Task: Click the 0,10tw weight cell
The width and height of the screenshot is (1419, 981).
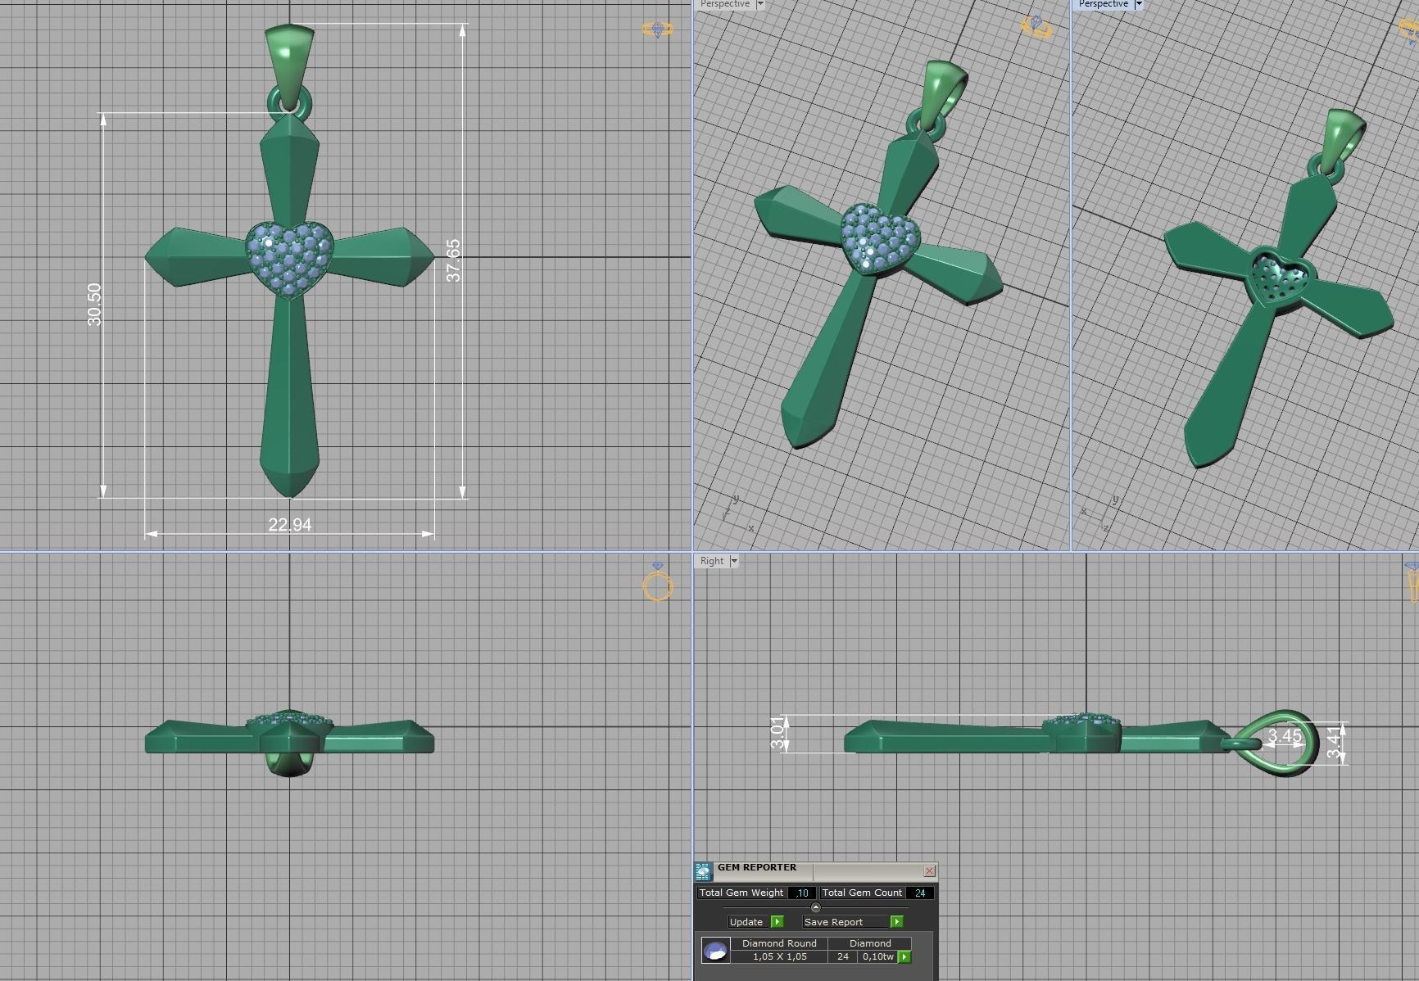Action: (877, 956)
